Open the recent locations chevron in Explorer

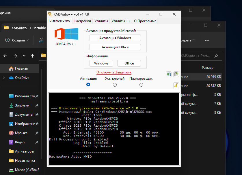tap(24, 56)
